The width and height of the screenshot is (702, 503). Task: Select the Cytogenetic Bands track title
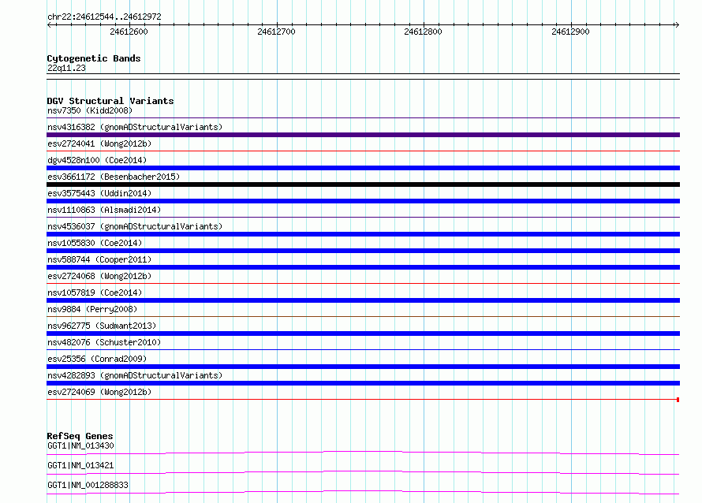[x=94, y=58]
